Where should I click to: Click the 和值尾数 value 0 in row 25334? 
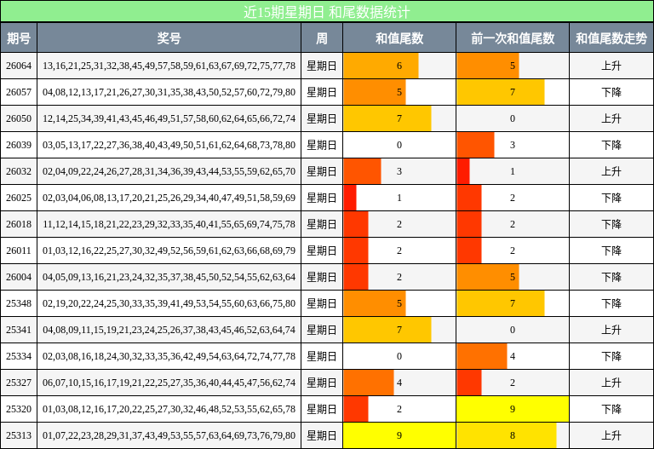coord(399,356)
